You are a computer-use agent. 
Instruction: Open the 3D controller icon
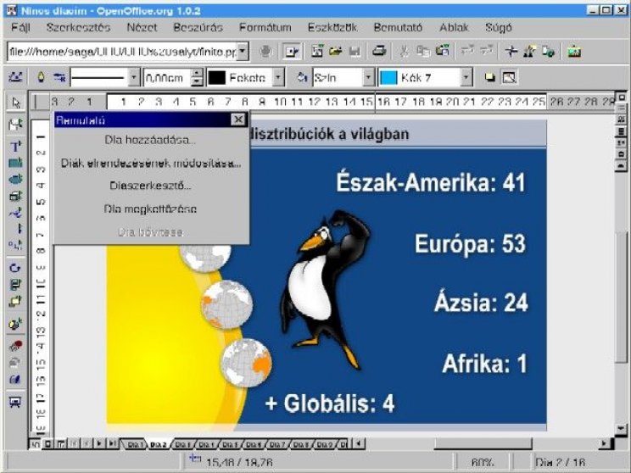[15, 379]
